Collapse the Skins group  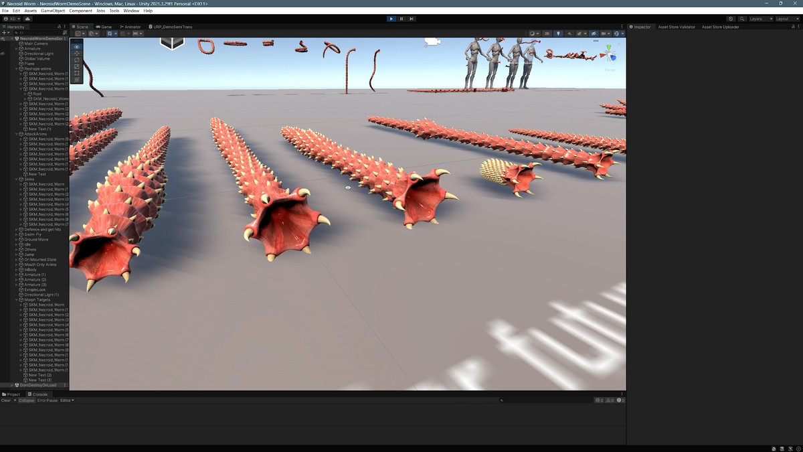[17, 179]
